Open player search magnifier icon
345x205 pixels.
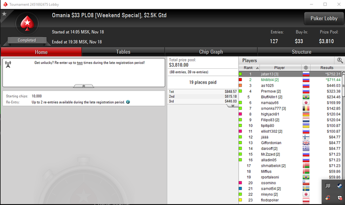click(x=340, y=60)
